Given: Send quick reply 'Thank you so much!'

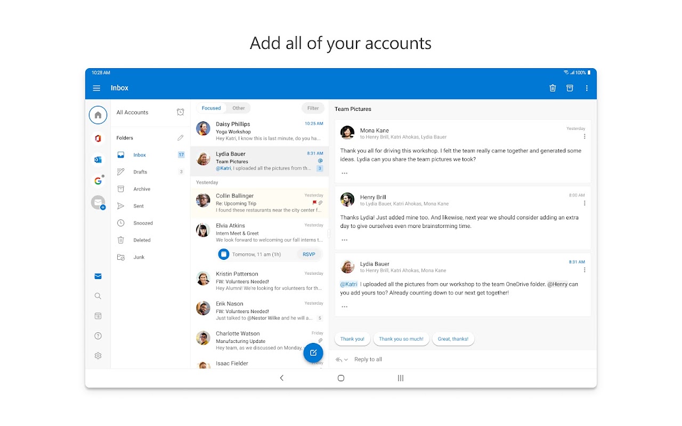Looking at the screenshot, I should [x=401, y=339].
